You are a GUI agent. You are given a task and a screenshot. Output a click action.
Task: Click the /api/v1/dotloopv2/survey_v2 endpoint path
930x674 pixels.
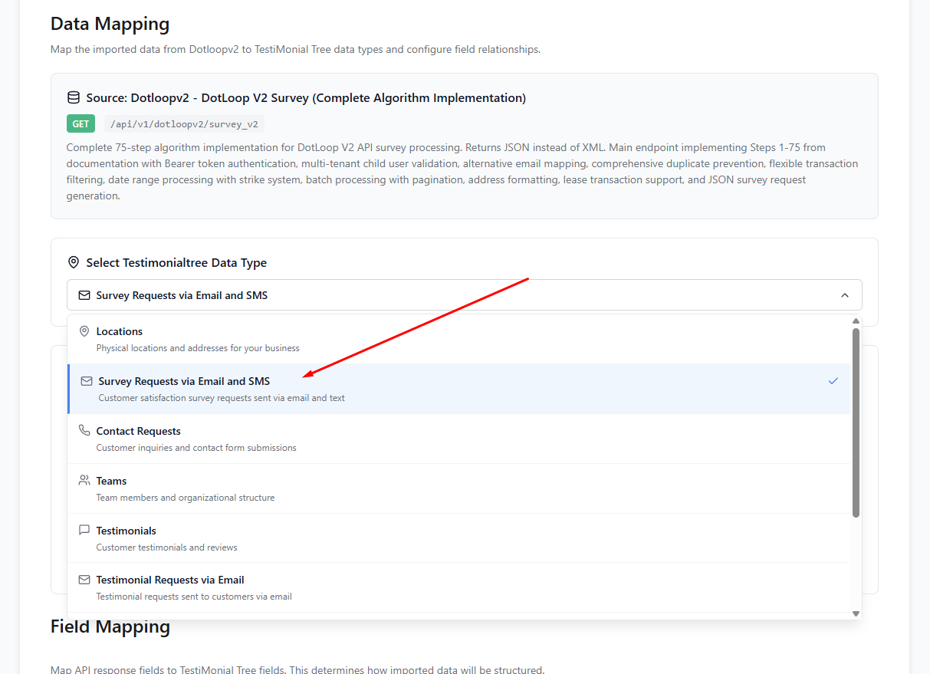(x=184, y=123)
